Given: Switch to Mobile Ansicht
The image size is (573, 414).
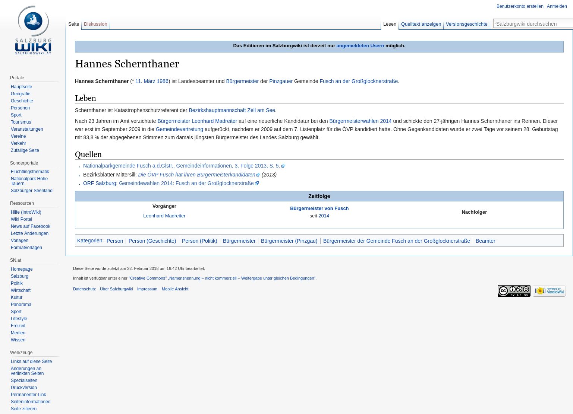Looking at the screenshot, I should 175,289.
